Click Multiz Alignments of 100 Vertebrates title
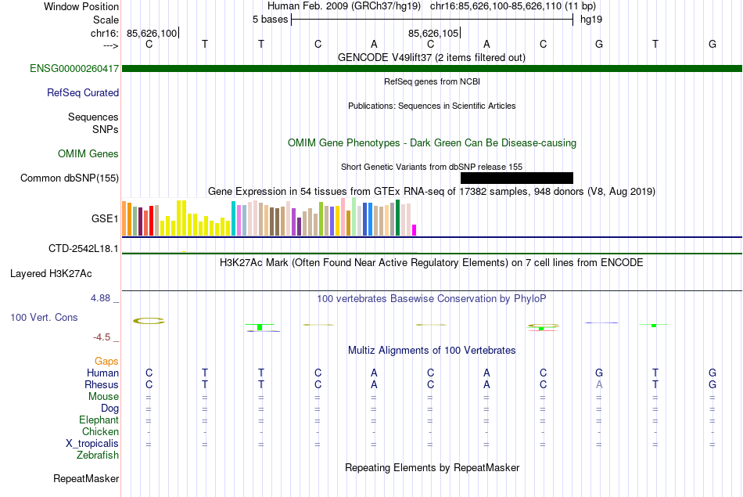 (432, 351)
